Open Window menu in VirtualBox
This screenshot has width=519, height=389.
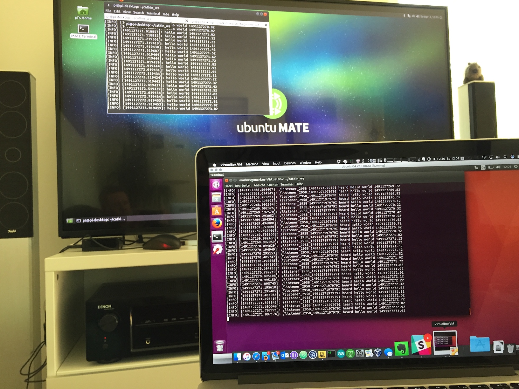pyautogui.click(x=305, y=163)
